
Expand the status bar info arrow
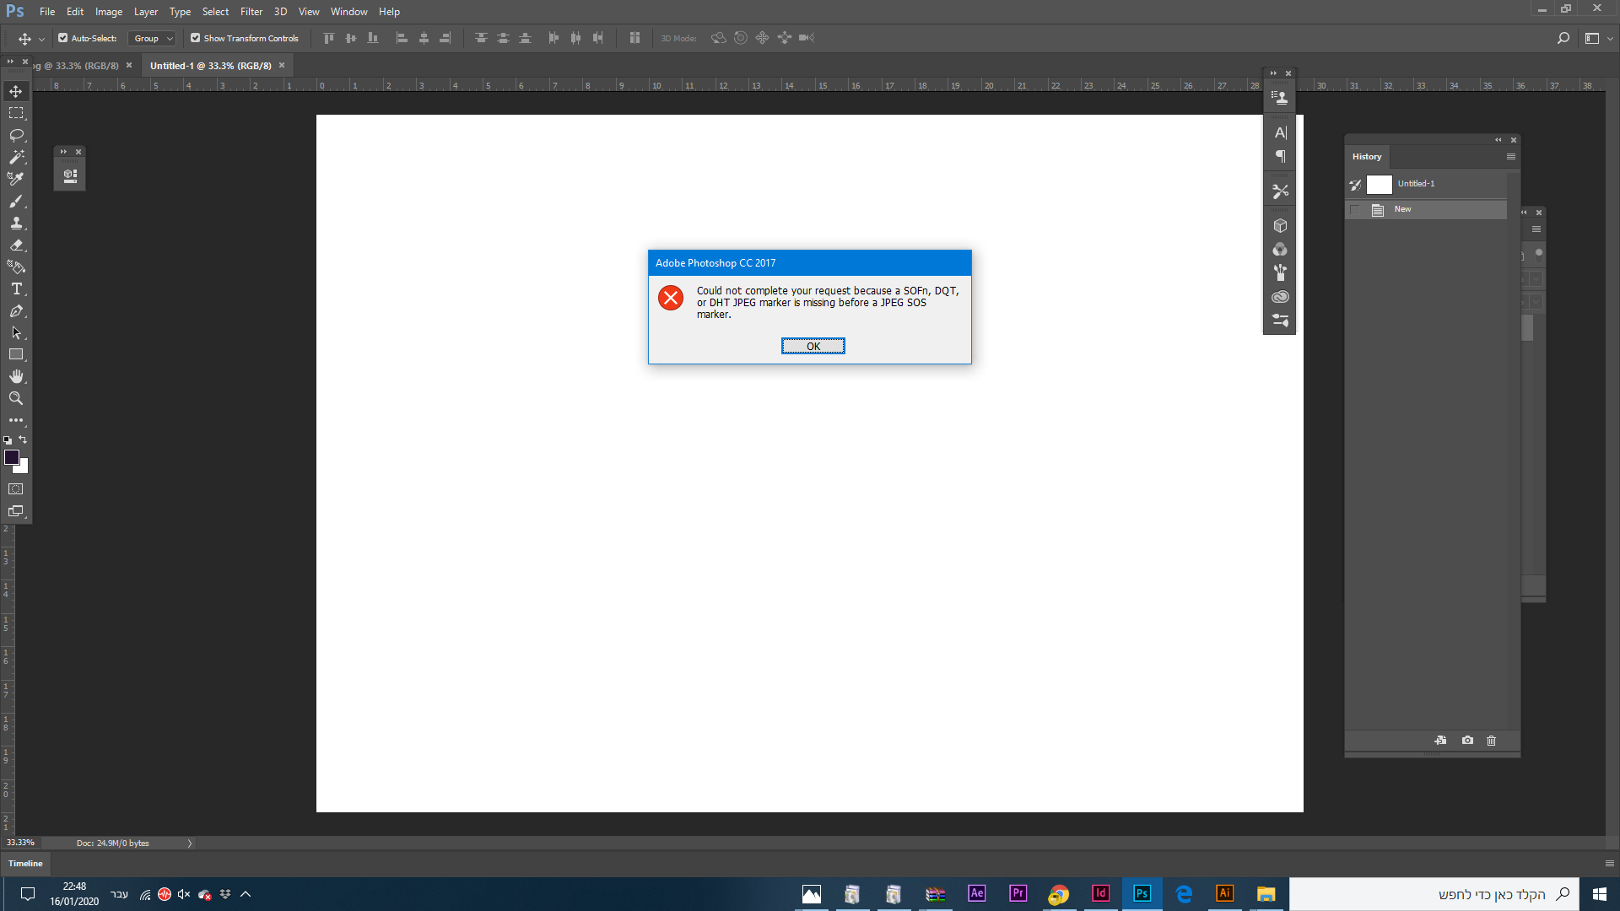pyautogui.click(x=190, y=843)
